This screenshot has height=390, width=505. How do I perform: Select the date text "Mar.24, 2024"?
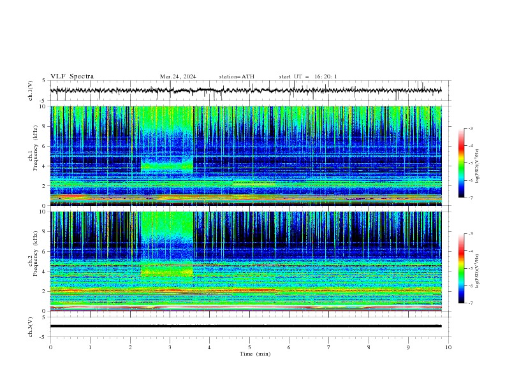click(x=178, y=76)
